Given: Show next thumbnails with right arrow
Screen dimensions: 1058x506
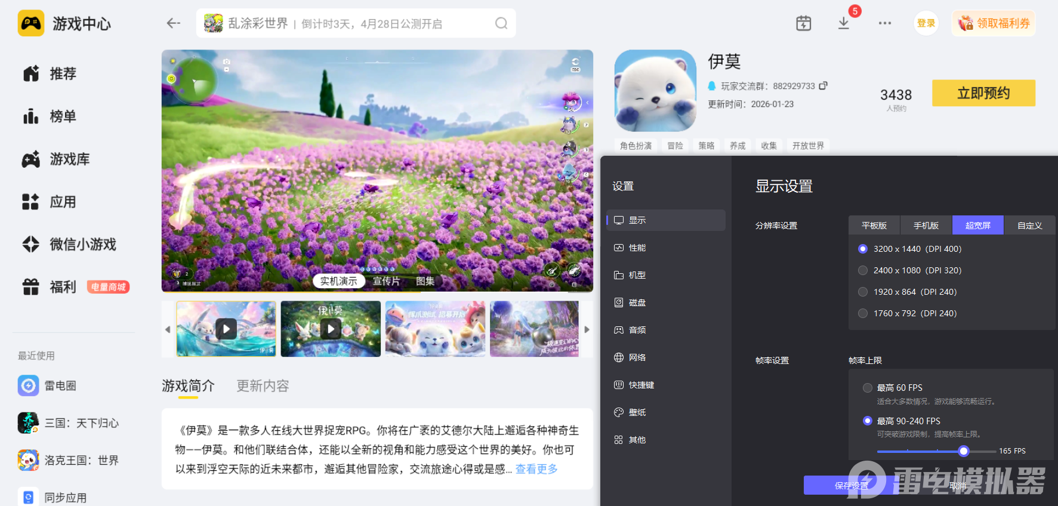Looking at the screenshot, I should coord(587,329).
